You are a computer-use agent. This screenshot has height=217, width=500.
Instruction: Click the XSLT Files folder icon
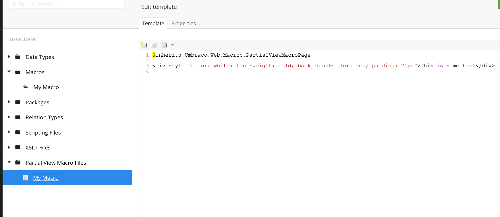pyautogui.click(x=18, y=147)
